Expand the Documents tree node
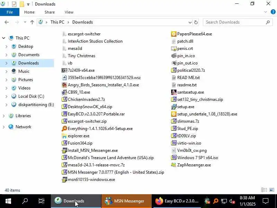Screen dimensions: 277x208 pos(6,55)
